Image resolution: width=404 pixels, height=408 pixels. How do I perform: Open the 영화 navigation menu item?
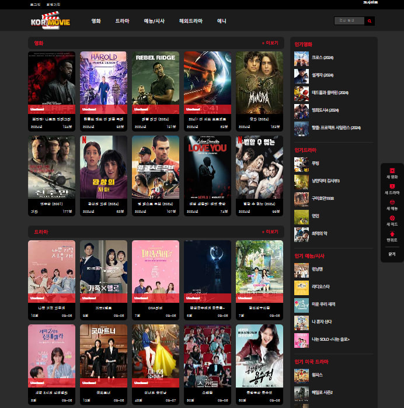pos(96,21)
